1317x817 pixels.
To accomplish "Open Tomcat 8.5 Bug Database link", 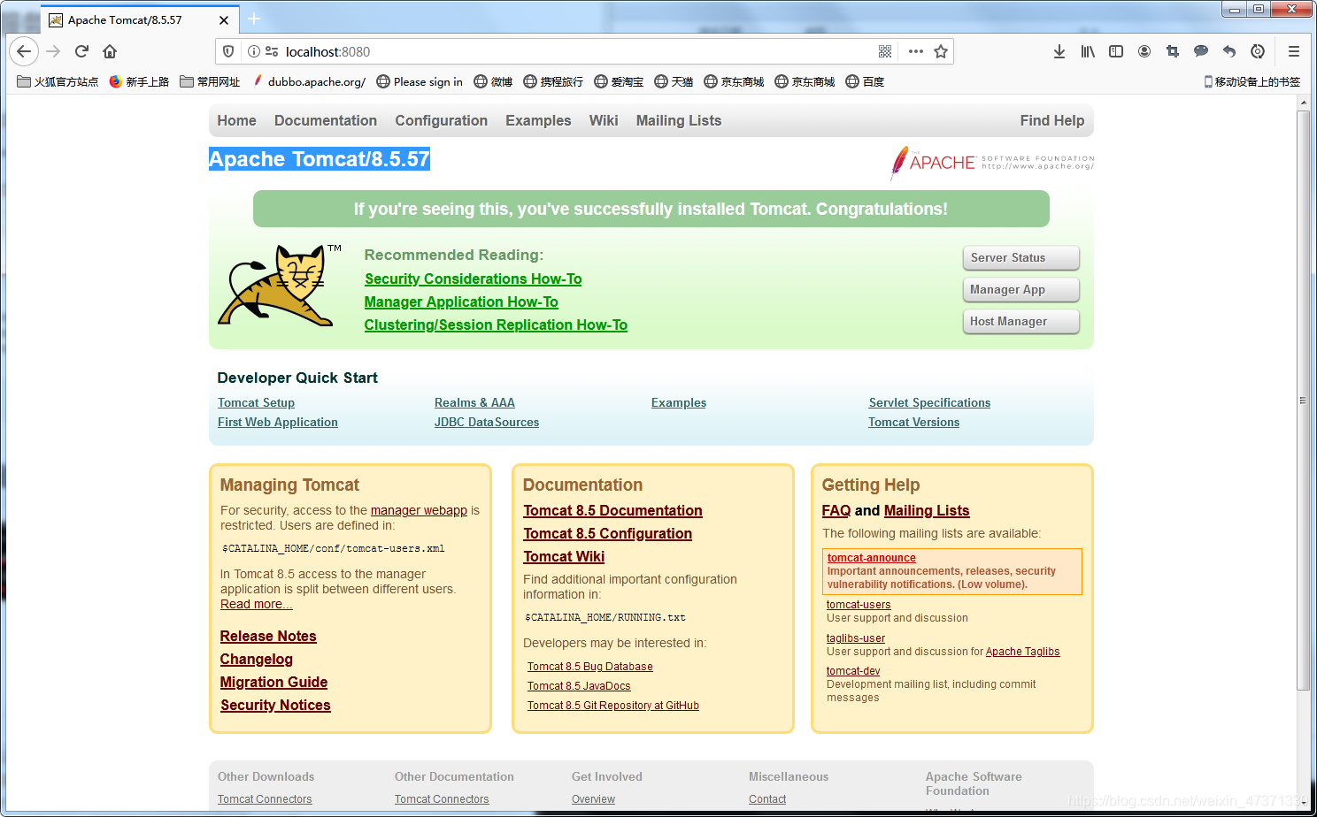I will (x=590, y=667).
